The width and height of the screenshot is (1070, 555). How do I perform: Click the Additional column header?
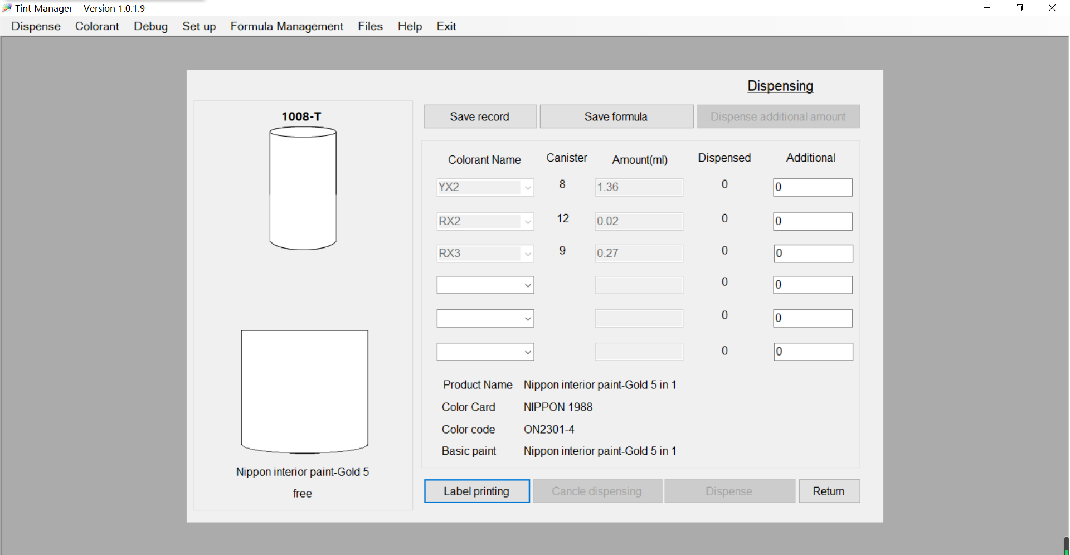point(811,158)
